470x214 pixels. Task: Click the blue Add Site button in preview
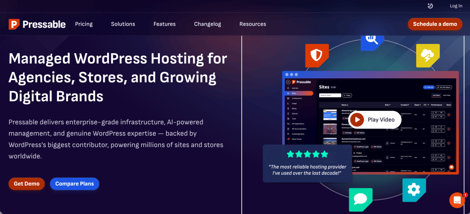(x=429, y=87)
